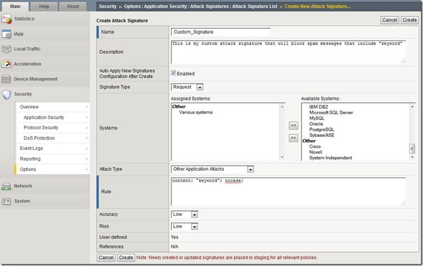Click the move-left << systems button

[x=293, y=125]
